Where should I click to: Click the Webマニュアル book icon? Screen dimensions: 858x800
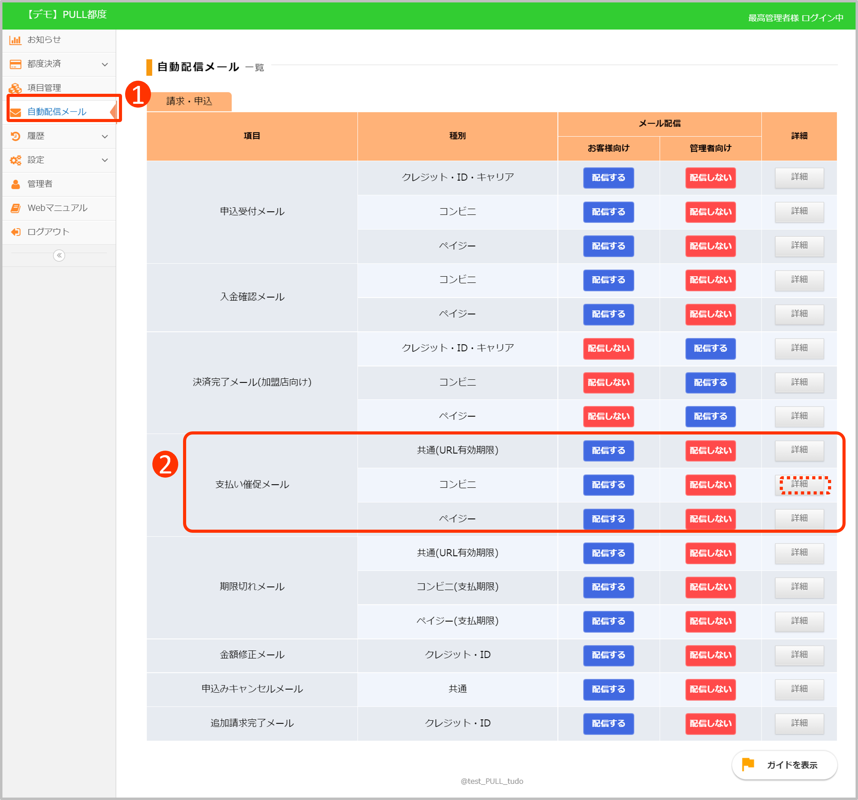click(15, 208)
